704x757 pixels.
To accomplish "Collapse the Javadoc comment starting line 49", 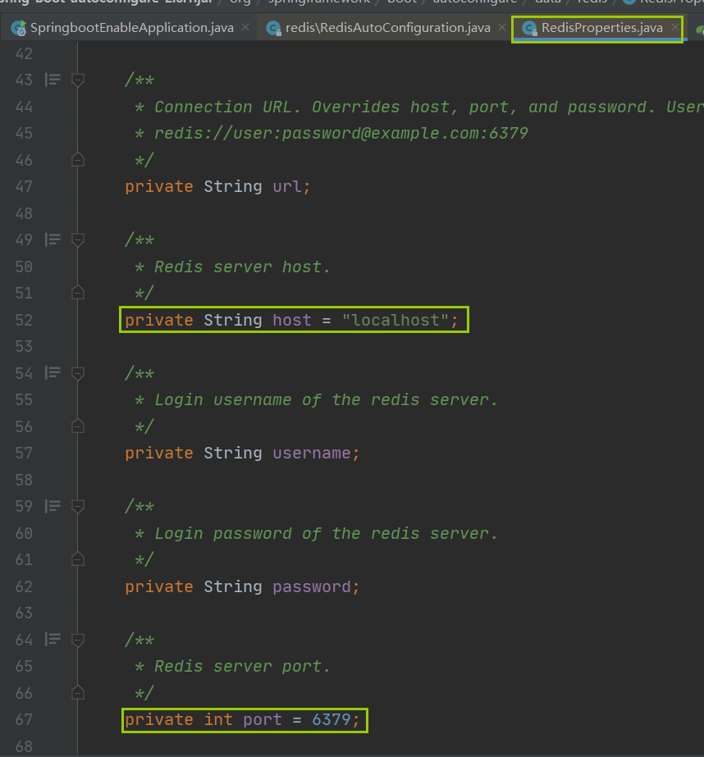I will (78, 240).
